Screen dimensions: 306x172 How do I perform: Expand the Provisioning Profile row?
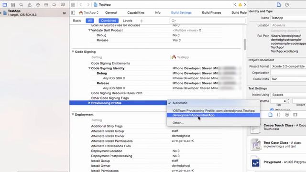(x=89, y=103)
